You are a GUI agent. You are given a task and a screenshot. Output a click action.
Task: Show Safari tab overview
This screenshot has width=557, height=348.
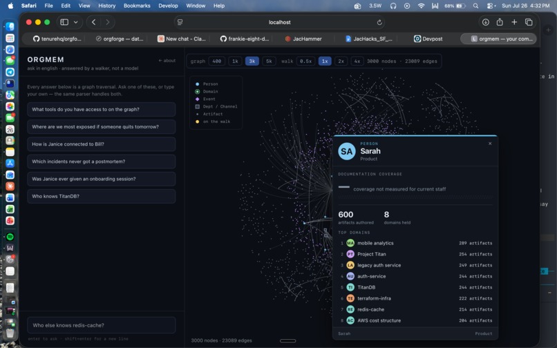529,22
